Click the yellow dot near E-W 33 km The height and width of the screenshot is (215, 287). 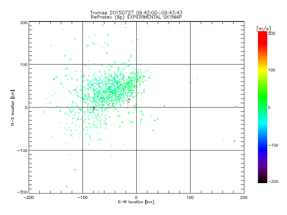(155, 72)
